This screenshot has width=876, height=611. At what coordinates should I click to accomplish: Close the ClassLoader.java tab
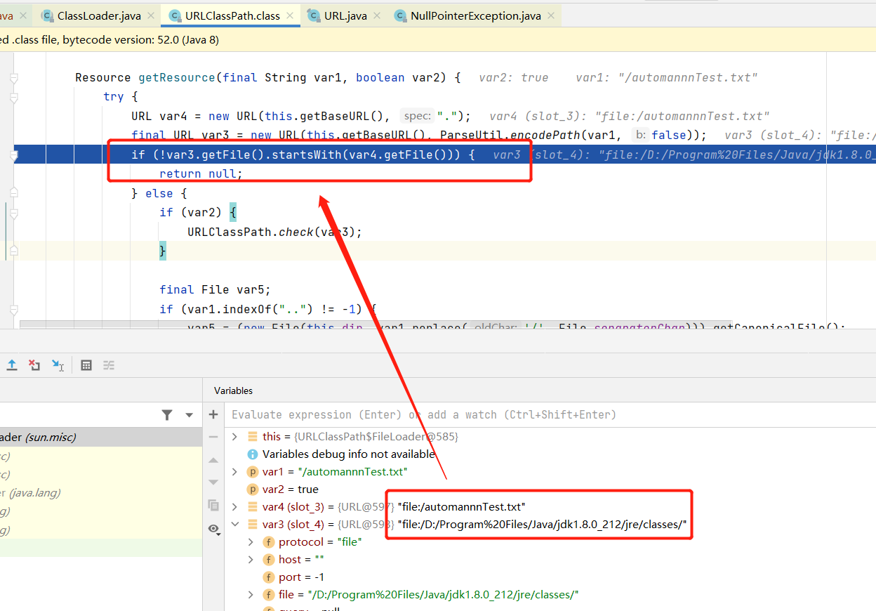click(x=151, y=15)
